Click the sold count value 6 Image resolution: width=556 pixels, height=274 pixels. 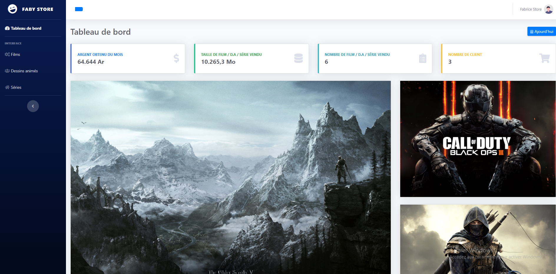point(326,62)
